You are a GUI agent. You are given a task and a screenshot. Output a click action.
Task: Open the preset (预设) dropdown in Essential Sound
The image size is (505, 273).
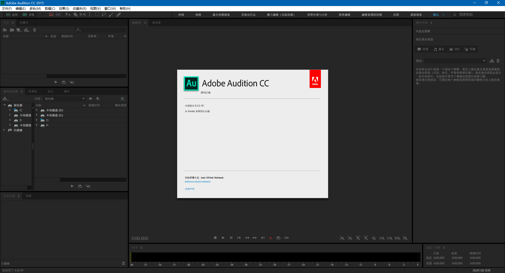point(455,61)
